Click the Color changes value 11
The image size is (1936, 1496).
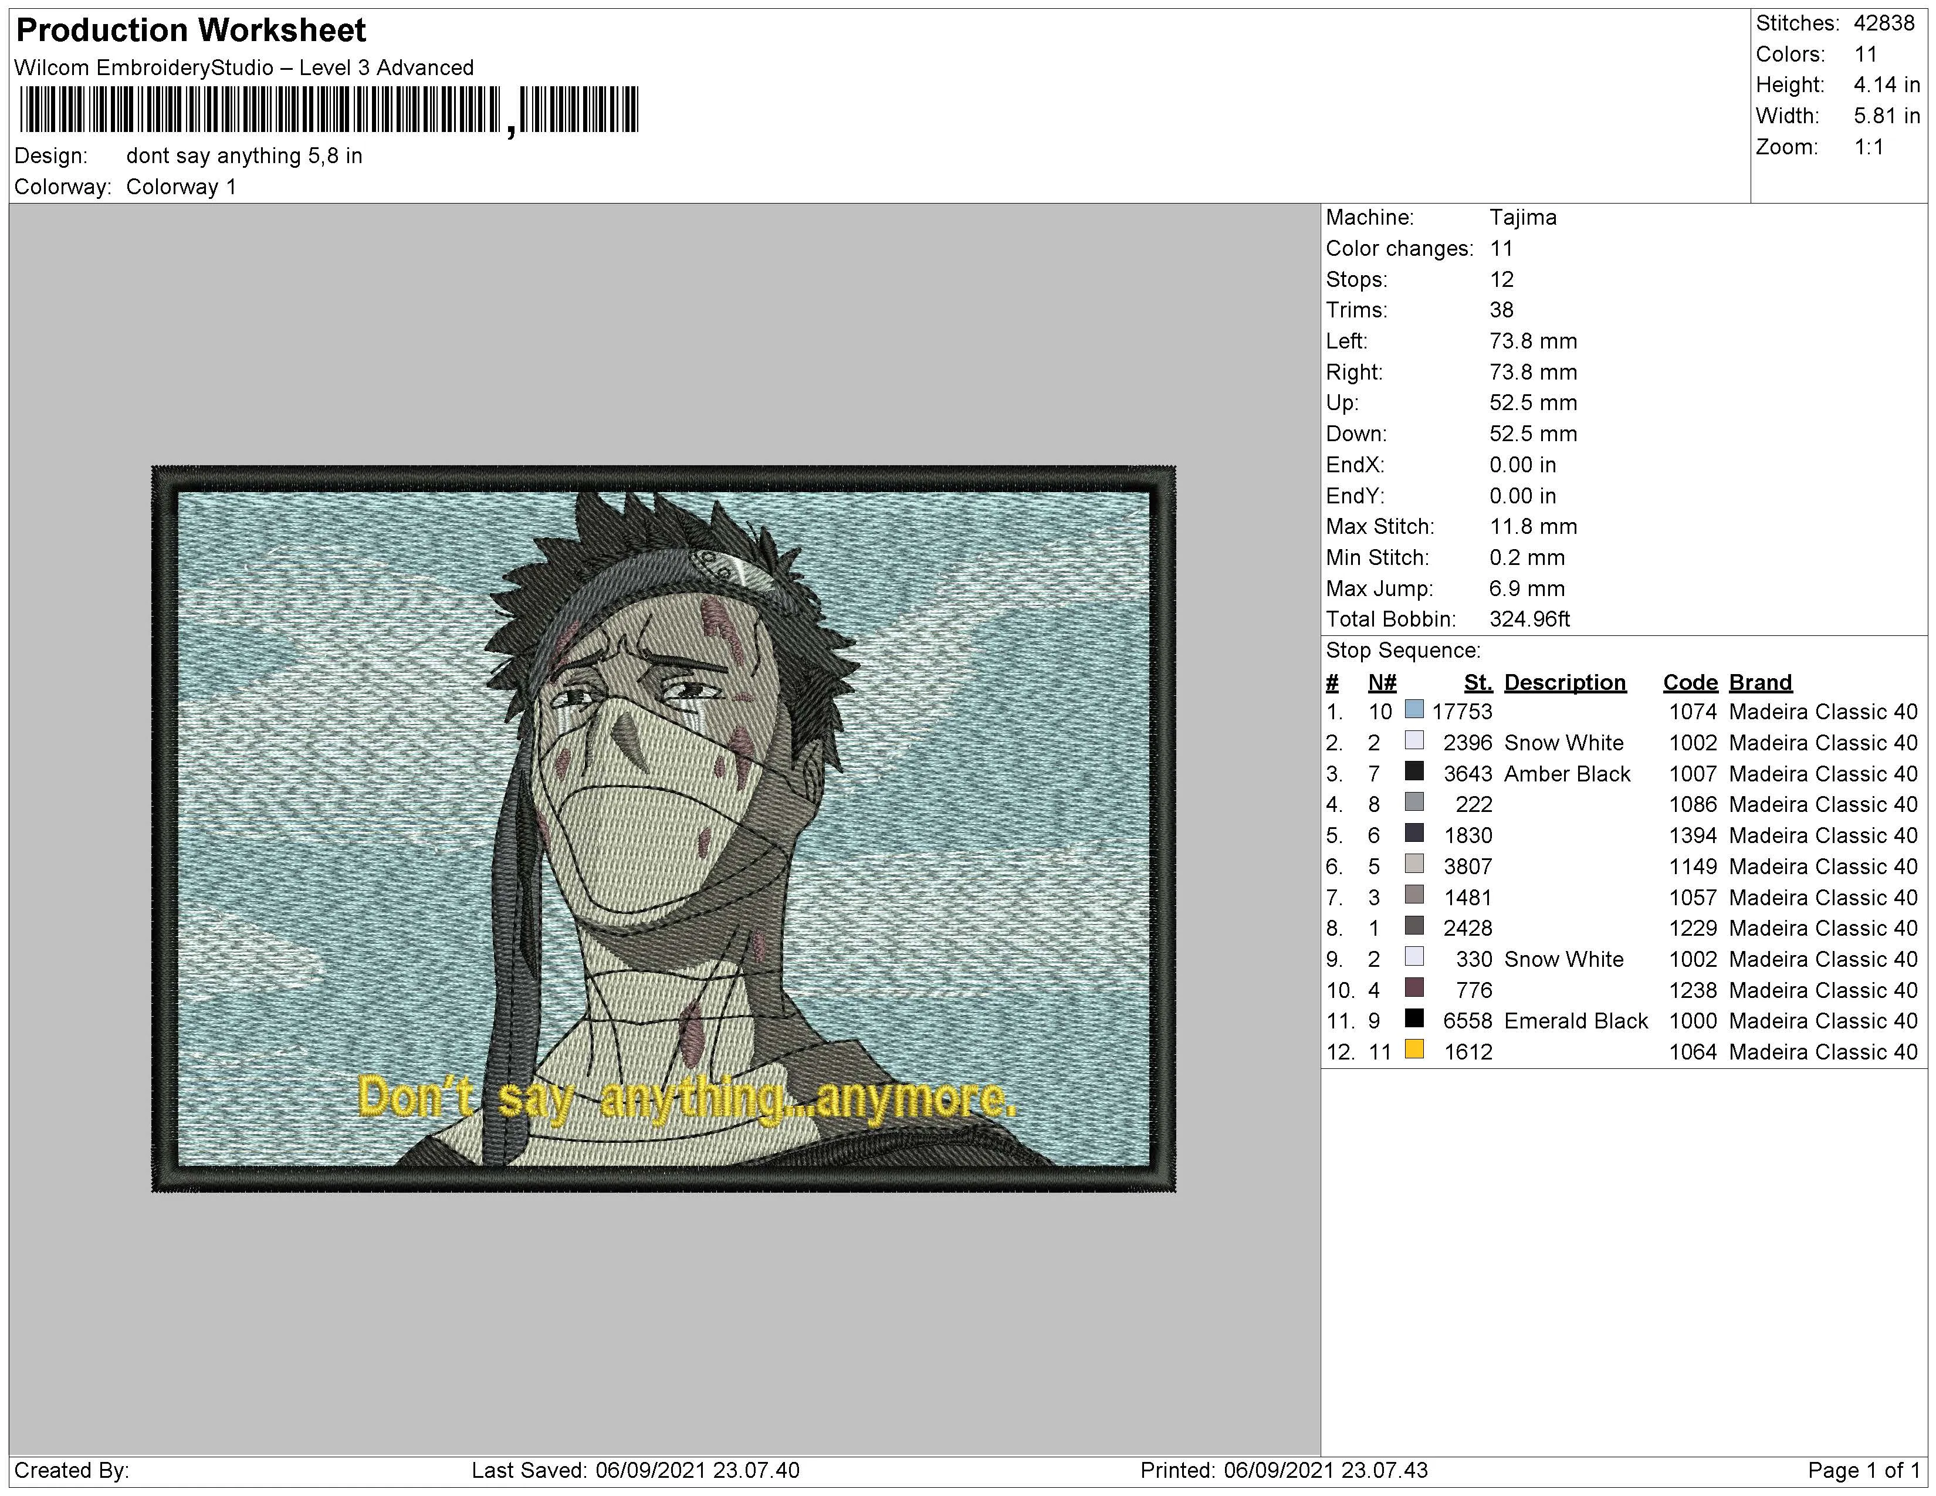[1501, 248]
